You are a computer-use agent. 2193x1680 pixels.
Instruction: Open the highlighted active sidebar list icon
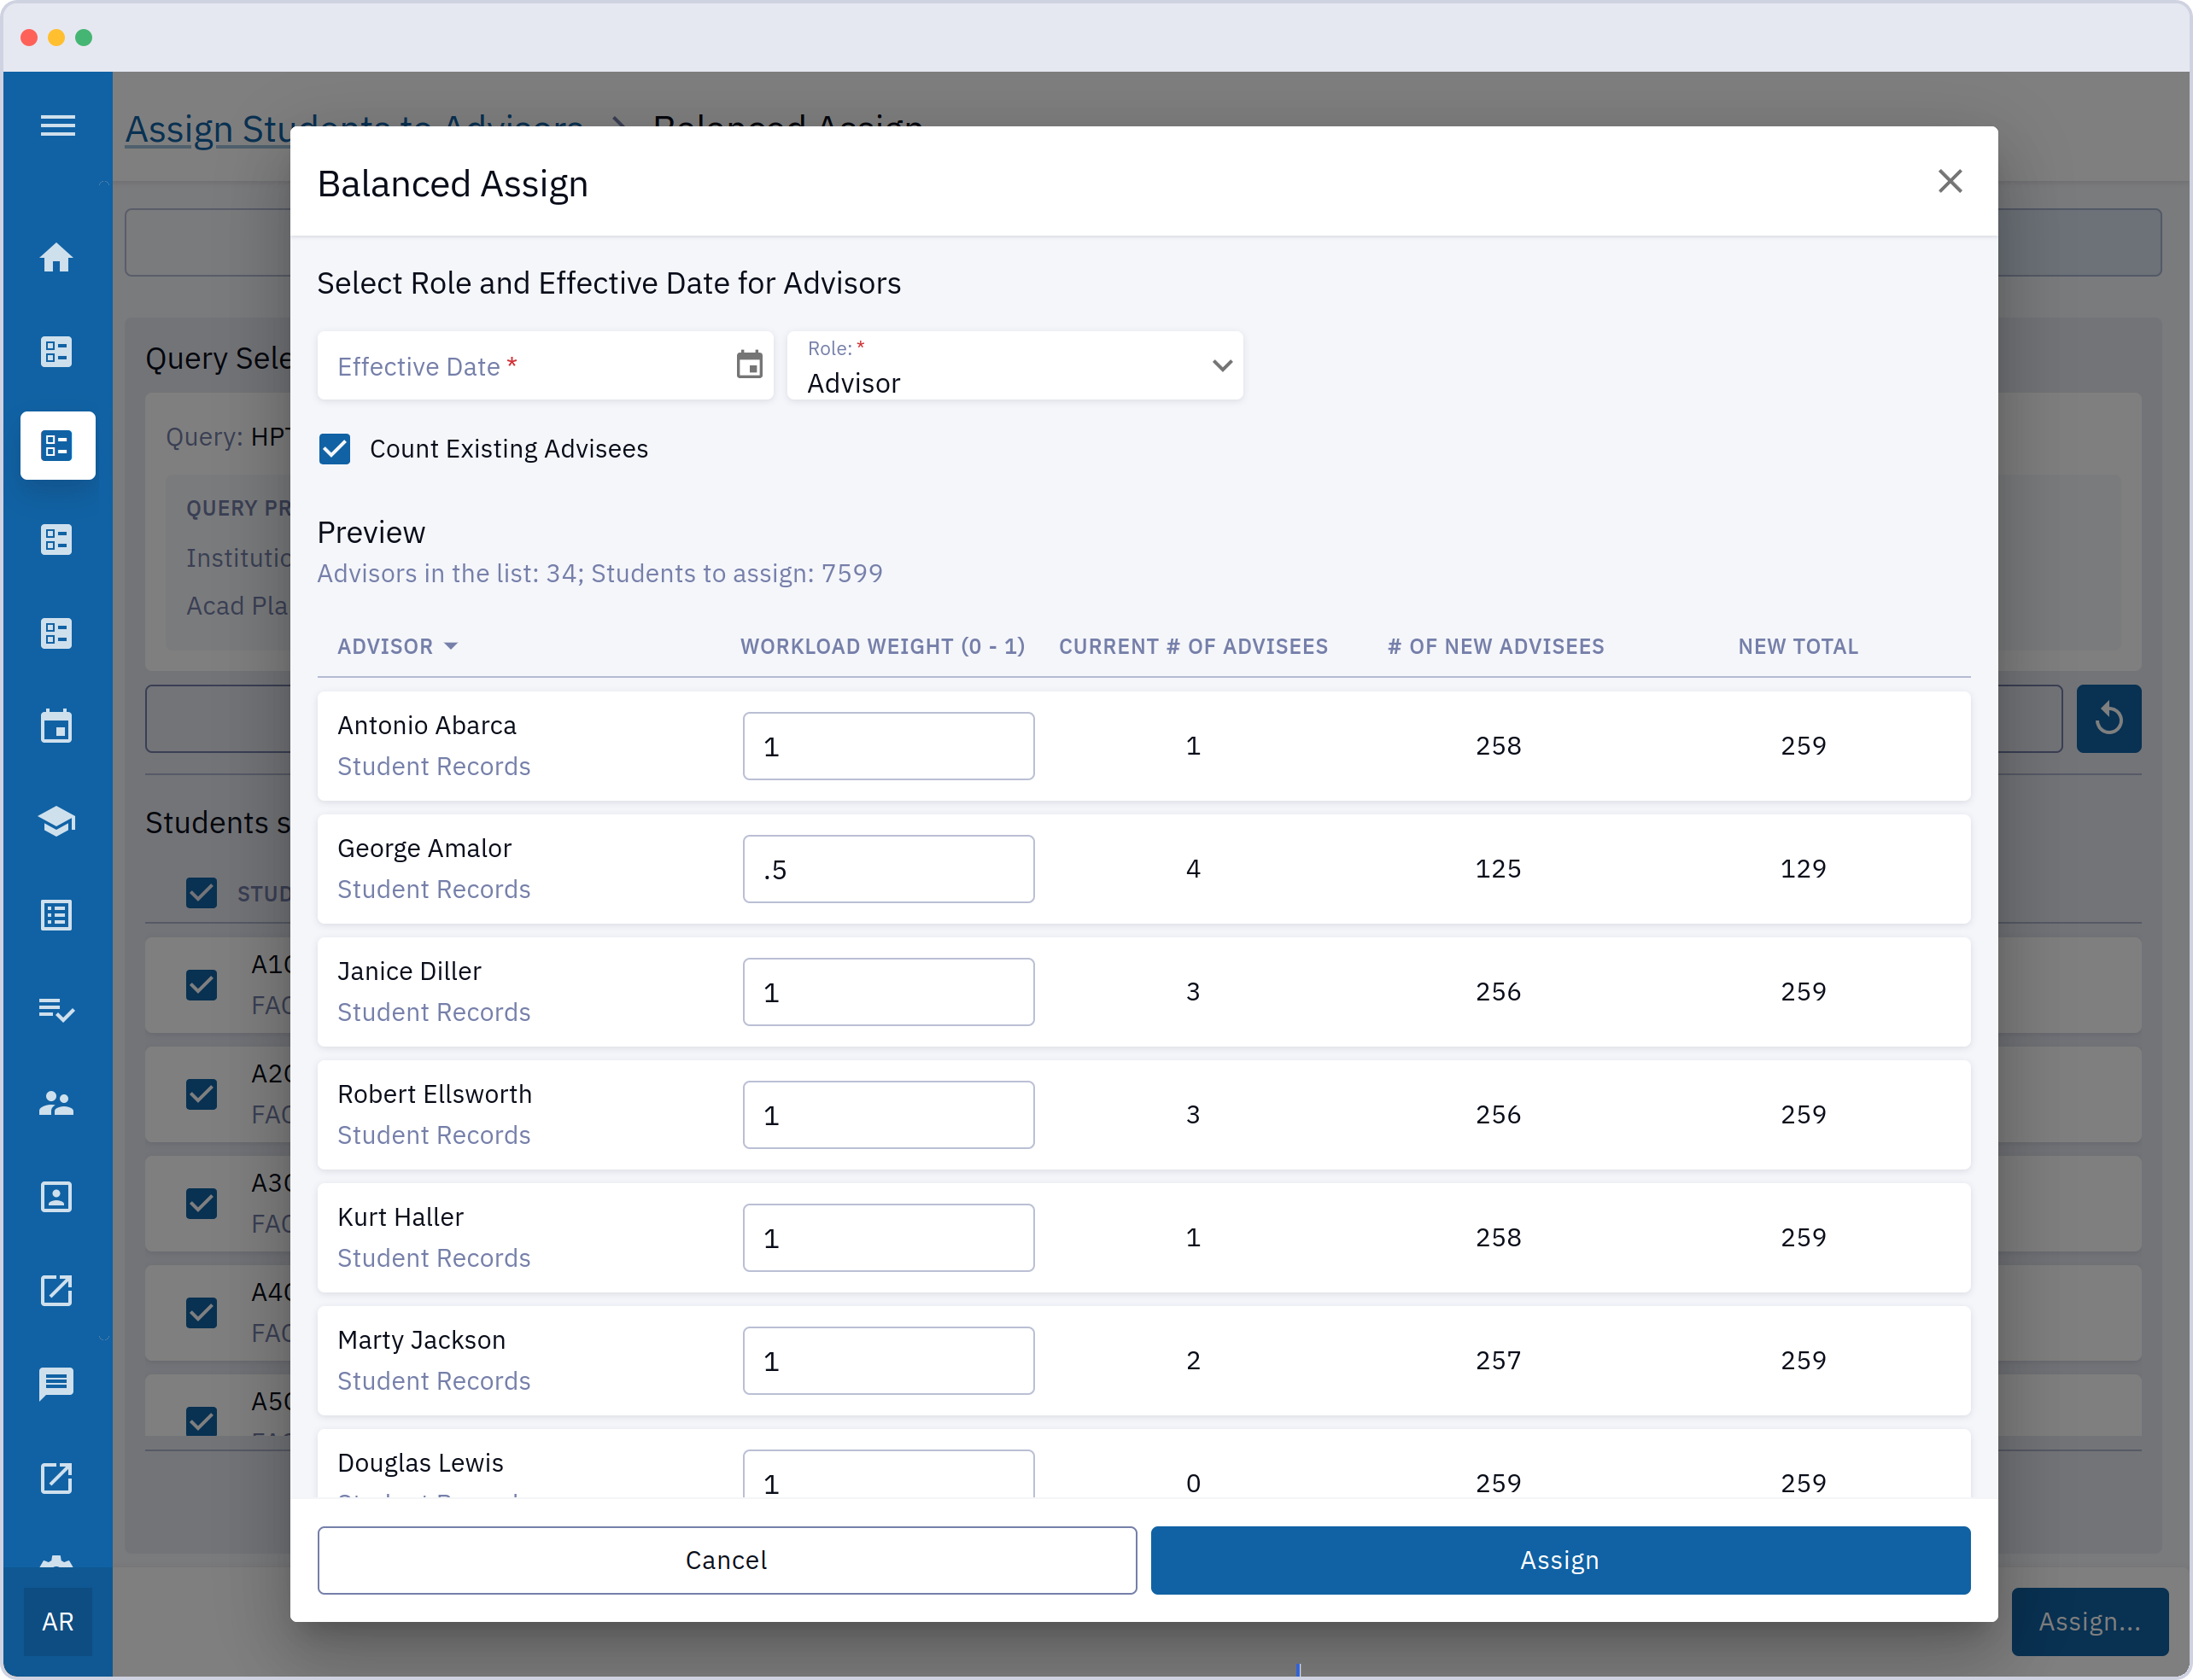57,446
